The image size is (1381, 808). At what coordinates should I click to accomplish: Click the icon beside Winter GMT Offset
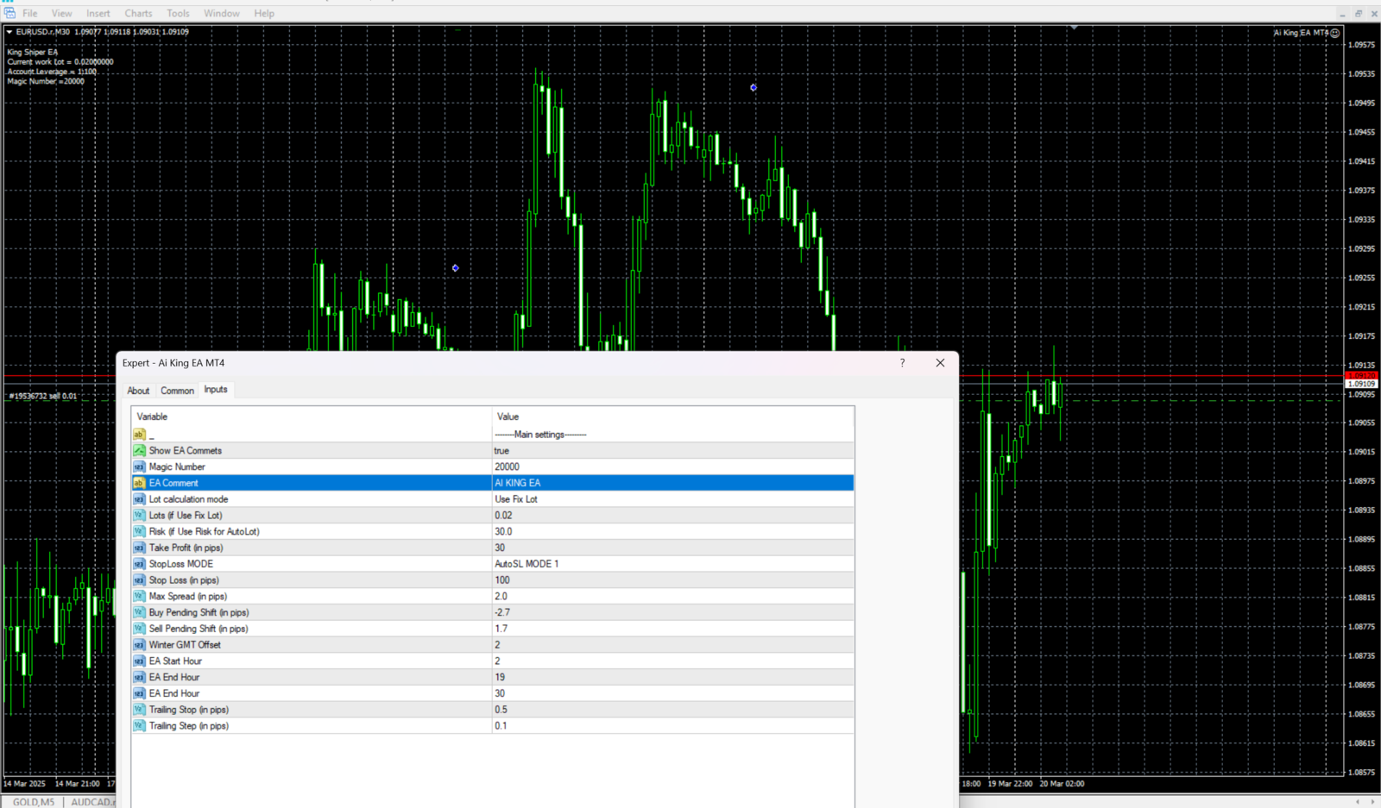tap(139, 645)
